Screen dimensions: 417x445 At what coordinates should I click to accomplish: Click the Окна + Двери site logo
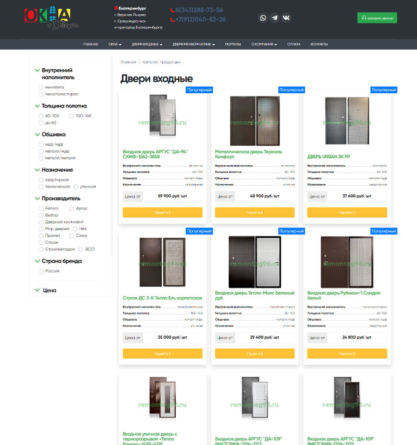click(x=51, y=17)
